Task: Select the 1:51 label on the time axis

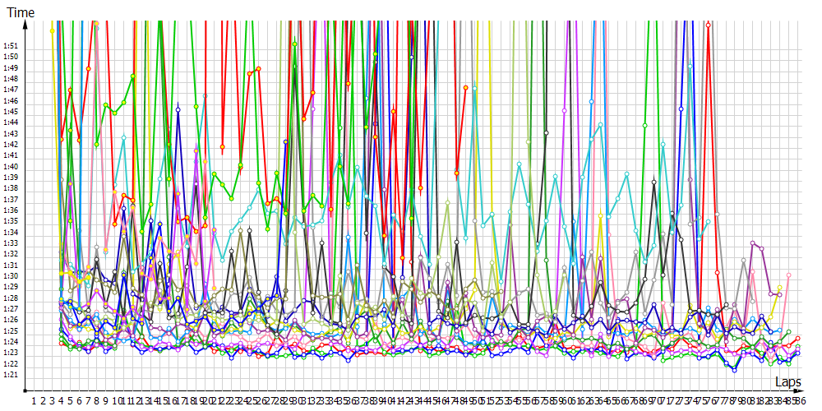Action: pos(10,45)
